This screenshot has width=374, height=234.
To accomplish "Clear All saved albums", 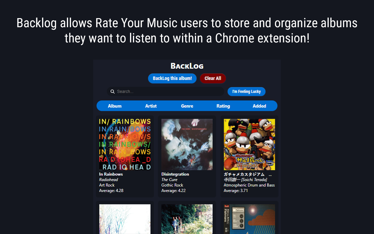I will 213,78.
